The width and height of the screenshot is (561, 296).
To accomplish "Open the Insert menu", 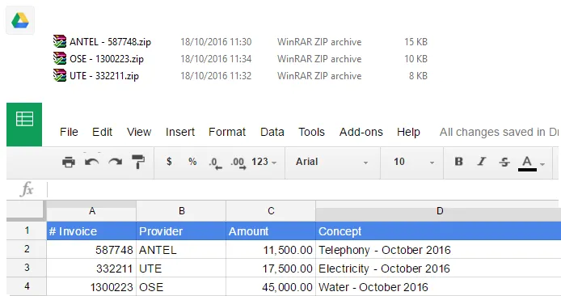I will pos(180,132).
